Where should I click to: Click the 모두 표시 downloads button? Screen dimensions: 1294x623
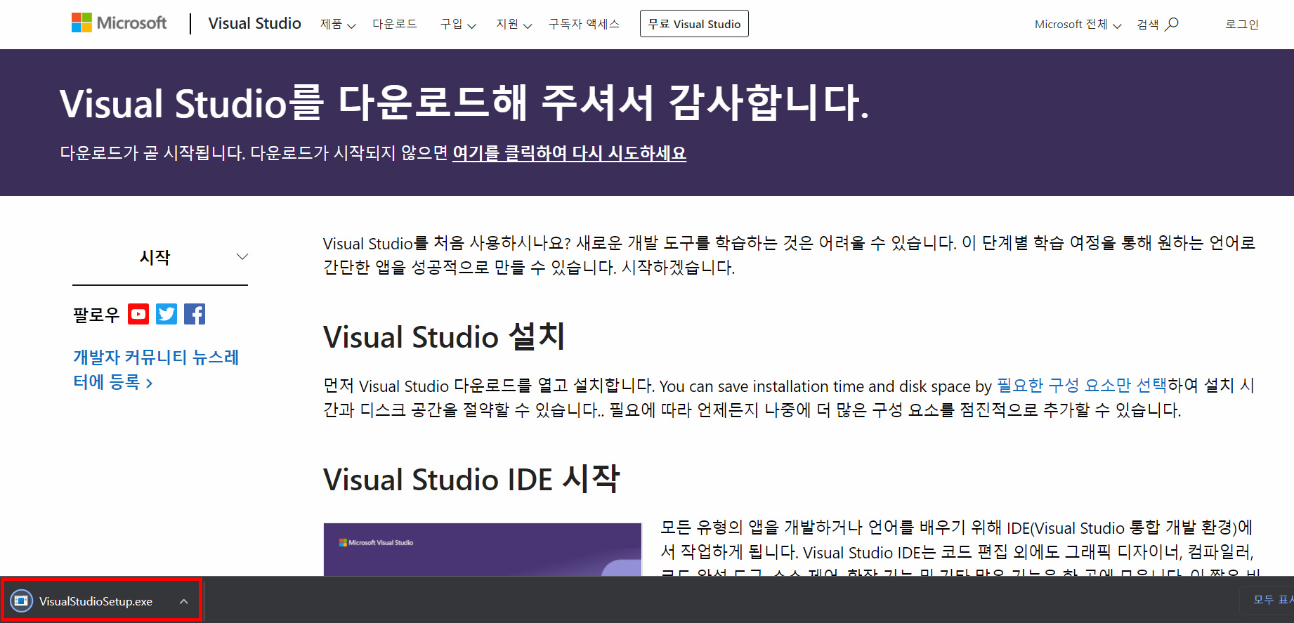[1271, 599]
